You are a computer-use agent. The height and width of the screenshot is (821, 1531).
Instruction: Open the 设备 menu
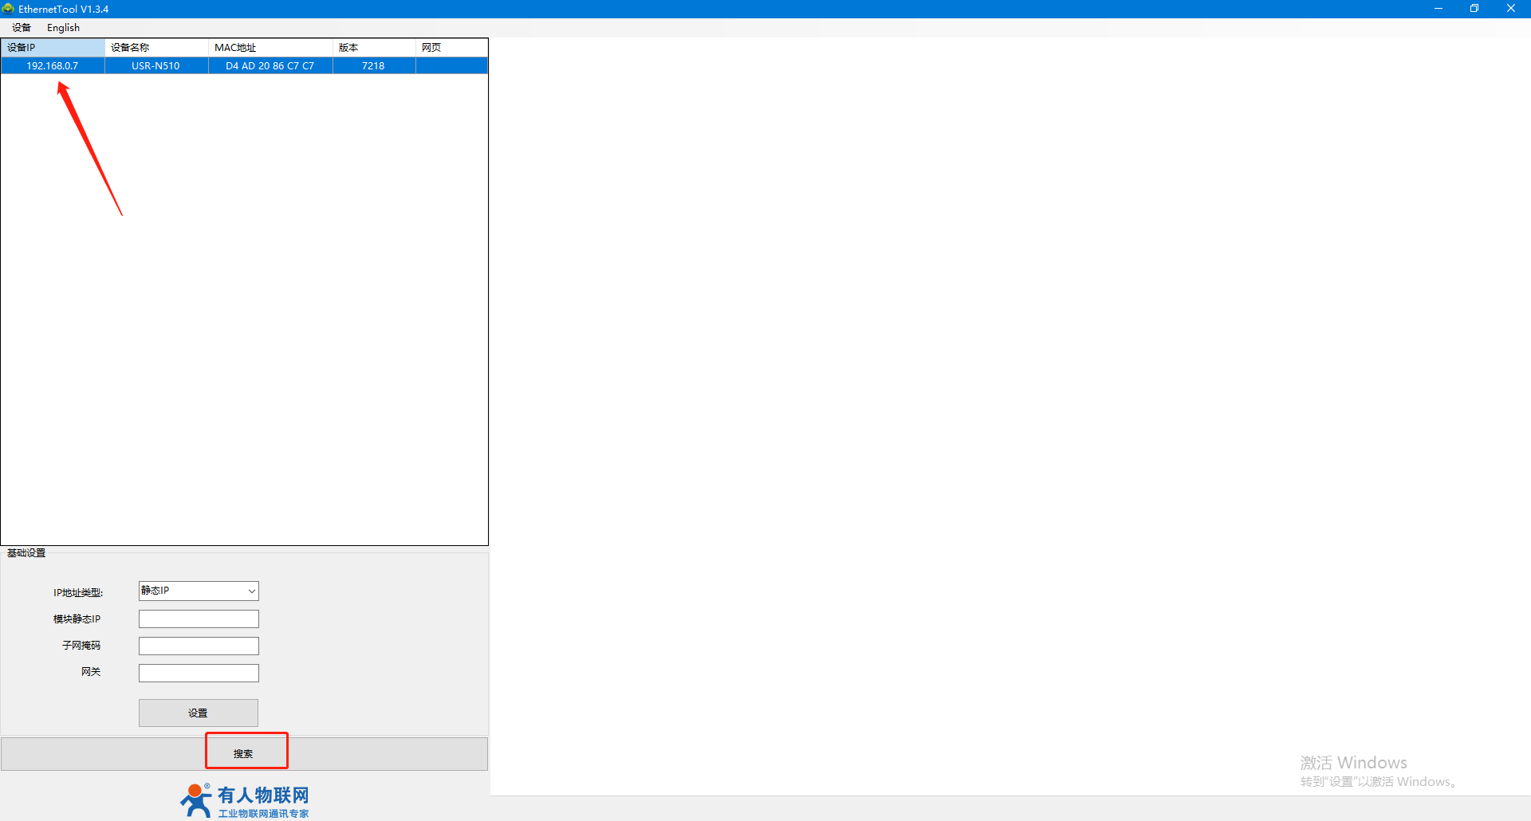22,28
